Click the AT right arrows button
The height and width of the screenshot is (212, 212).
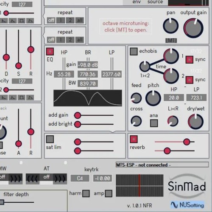tap(60, 179)
